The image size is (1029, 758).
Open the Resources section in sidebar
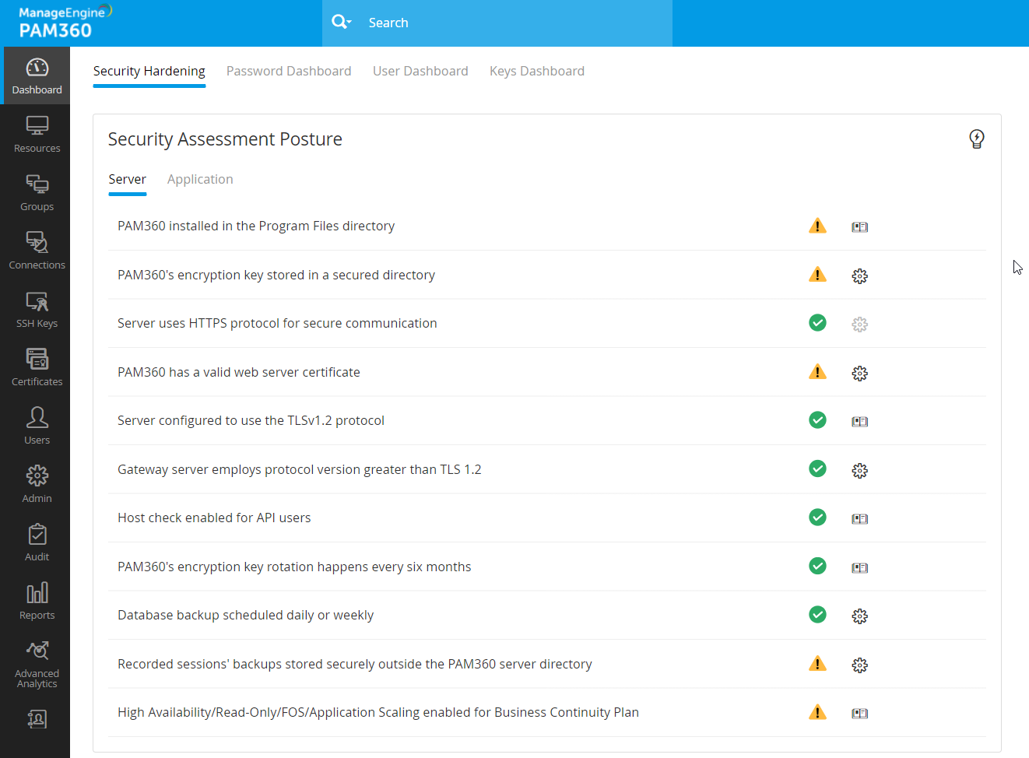[x=37, y=134]
